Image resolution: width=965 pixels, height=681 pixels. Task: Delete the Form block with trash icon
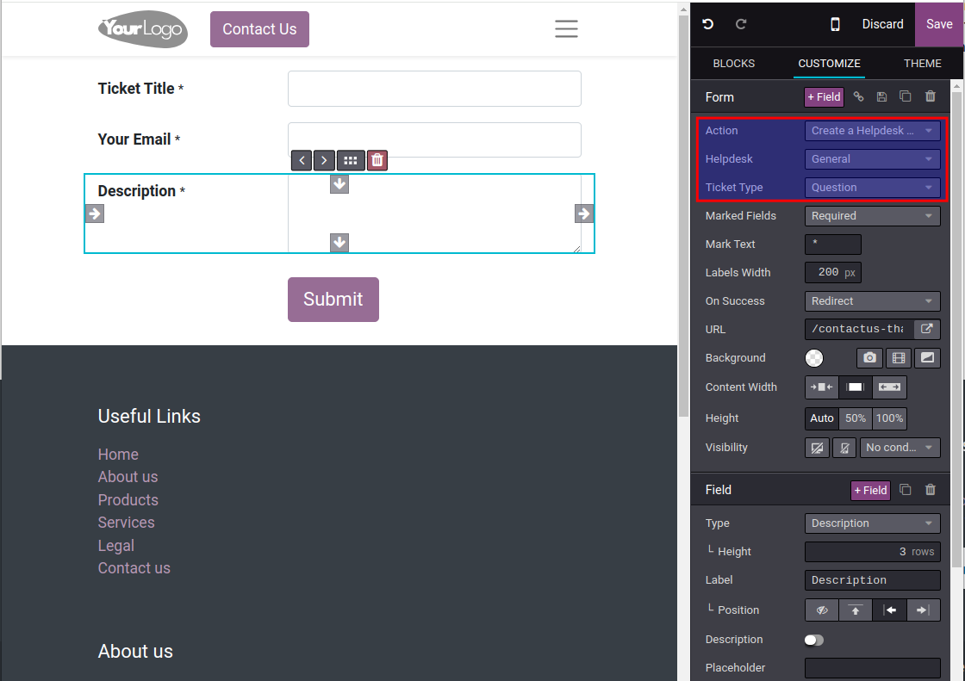point(931,97)
